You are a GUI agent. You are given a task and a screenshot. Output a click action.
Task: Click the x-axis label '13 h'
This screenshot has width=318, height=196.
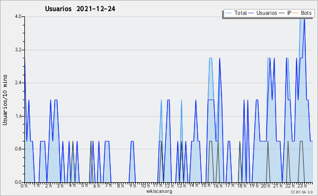tap(181, 186)
